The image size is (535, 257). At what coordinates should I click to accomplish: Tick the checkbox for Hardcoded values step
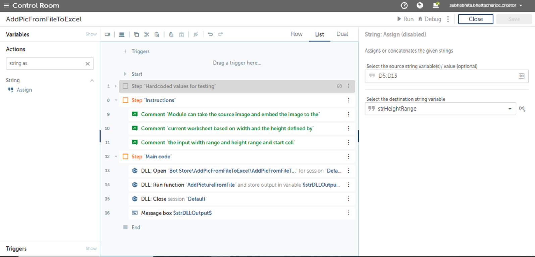pos(125,86)
